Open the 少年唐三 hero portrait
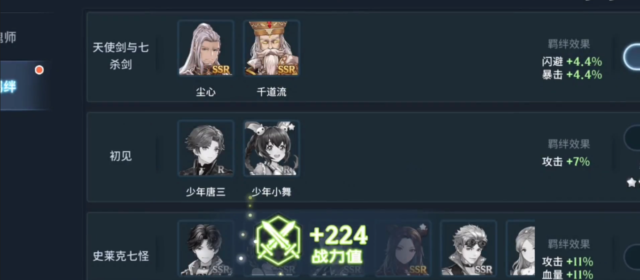The height and width of the screenshot is (280, 640). click(206, 148)
